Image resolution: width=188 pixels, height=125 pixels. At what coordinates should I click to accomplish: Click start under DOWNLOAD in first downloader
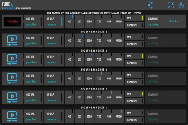(150, 25)
